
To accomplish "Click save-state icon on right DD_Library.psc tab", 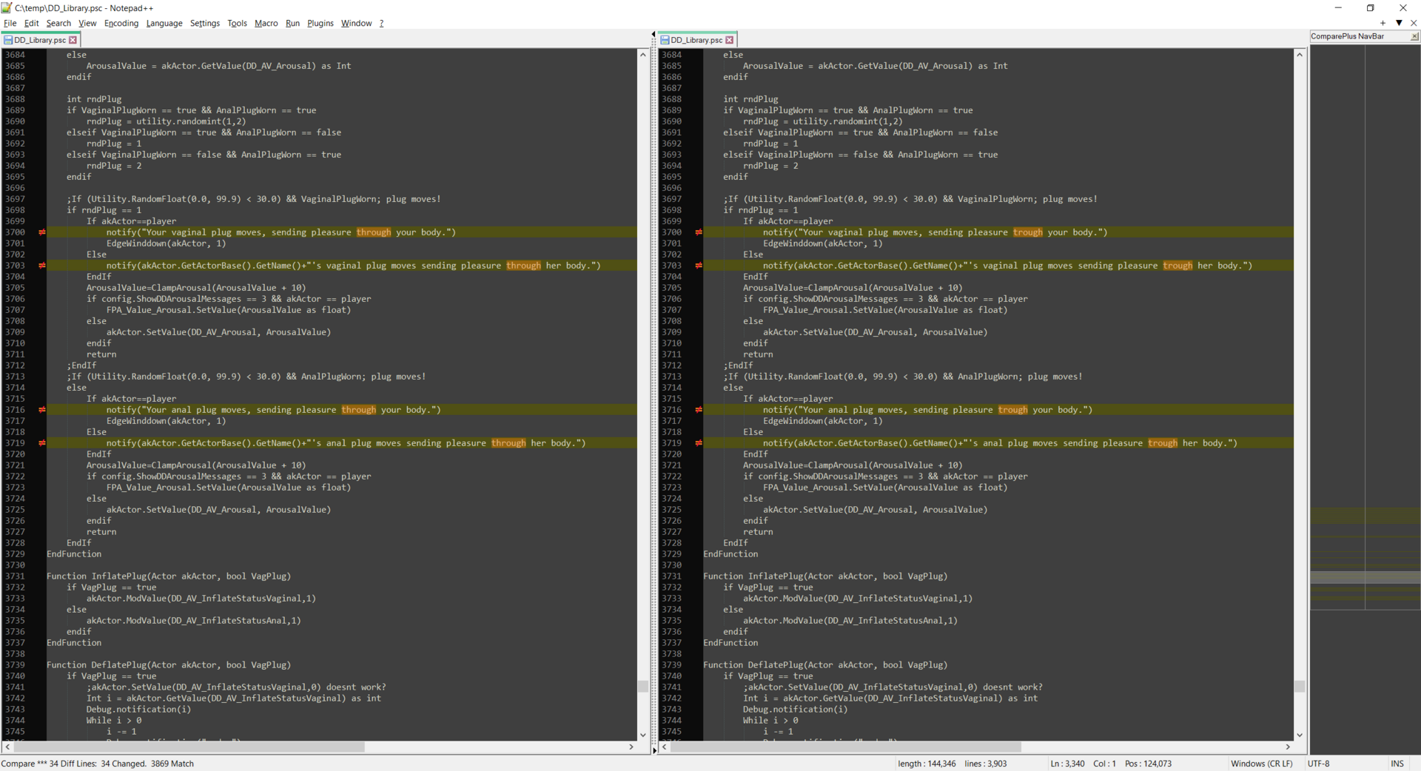I will coord(665,40).
